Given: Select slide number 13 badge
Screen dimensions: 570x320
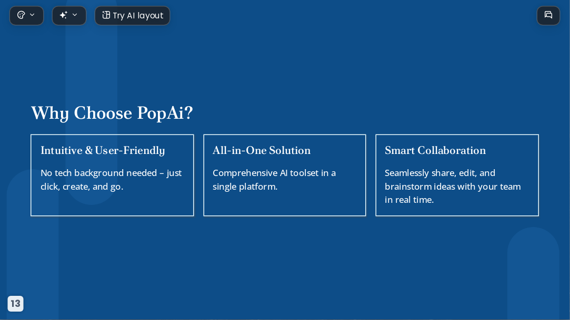Looking at the screenshot, I should click(15, 304).
